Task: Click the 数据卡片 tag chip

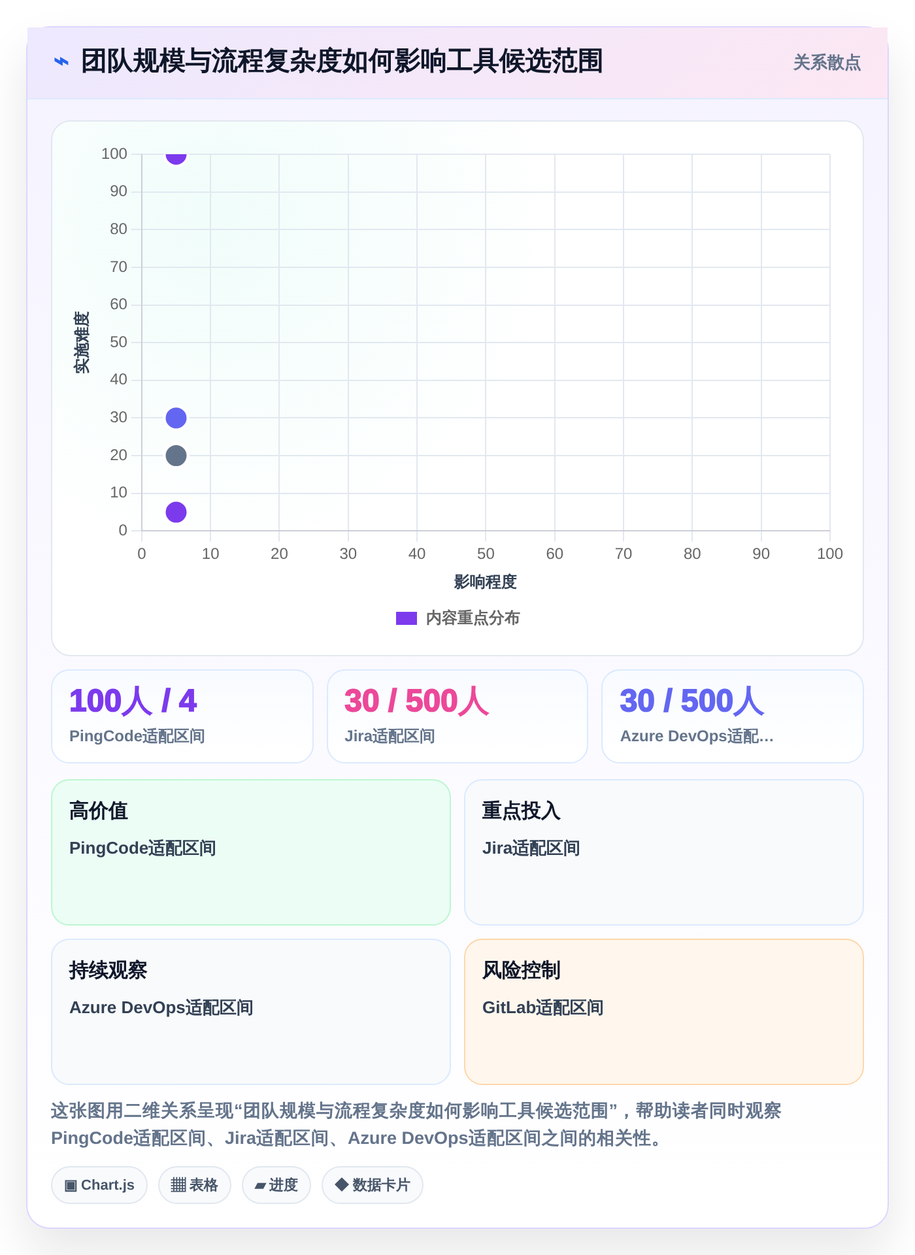Action: 373,1185
